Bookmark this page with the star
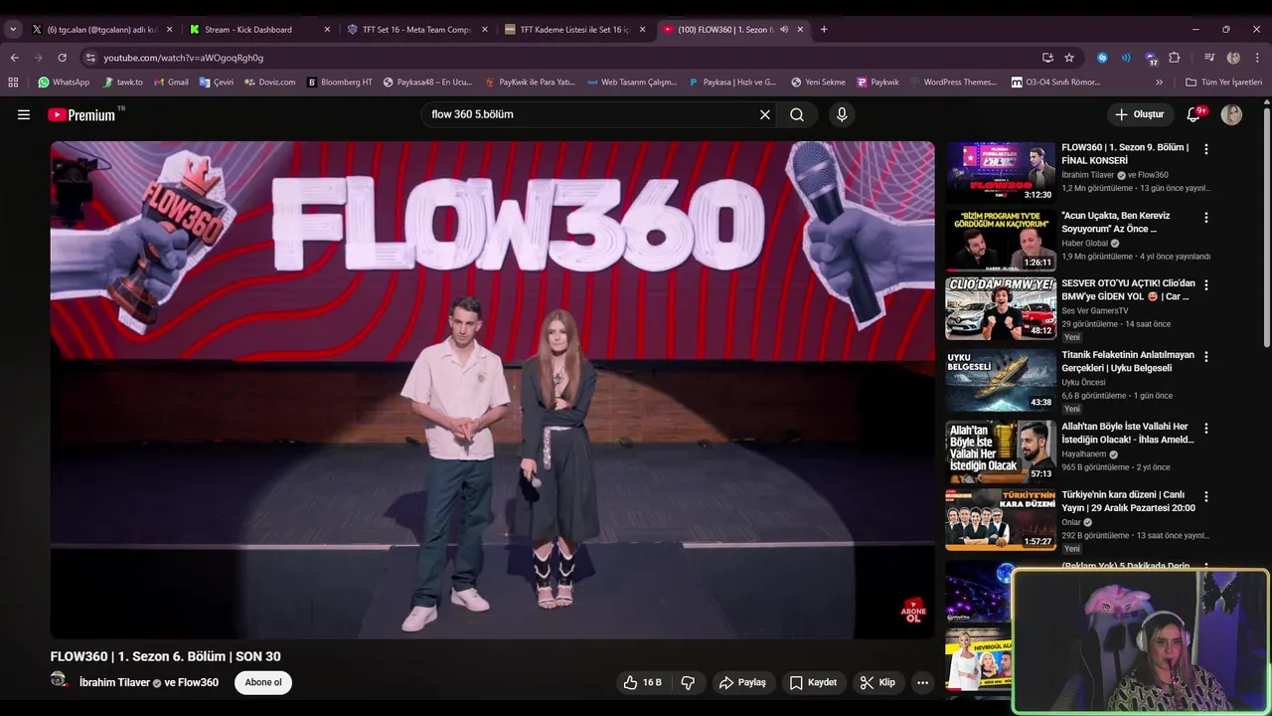Image resolution: width=1272 pixels, height=716 pixels. click(x=1069, y=58)
